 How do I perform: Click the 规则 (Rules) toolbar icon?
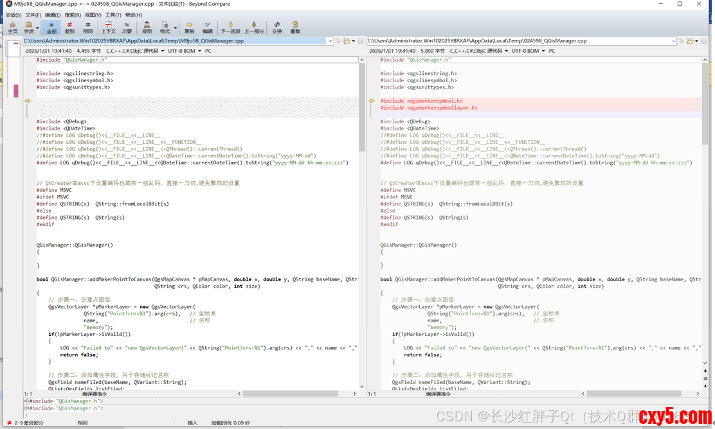coord(147,27)
